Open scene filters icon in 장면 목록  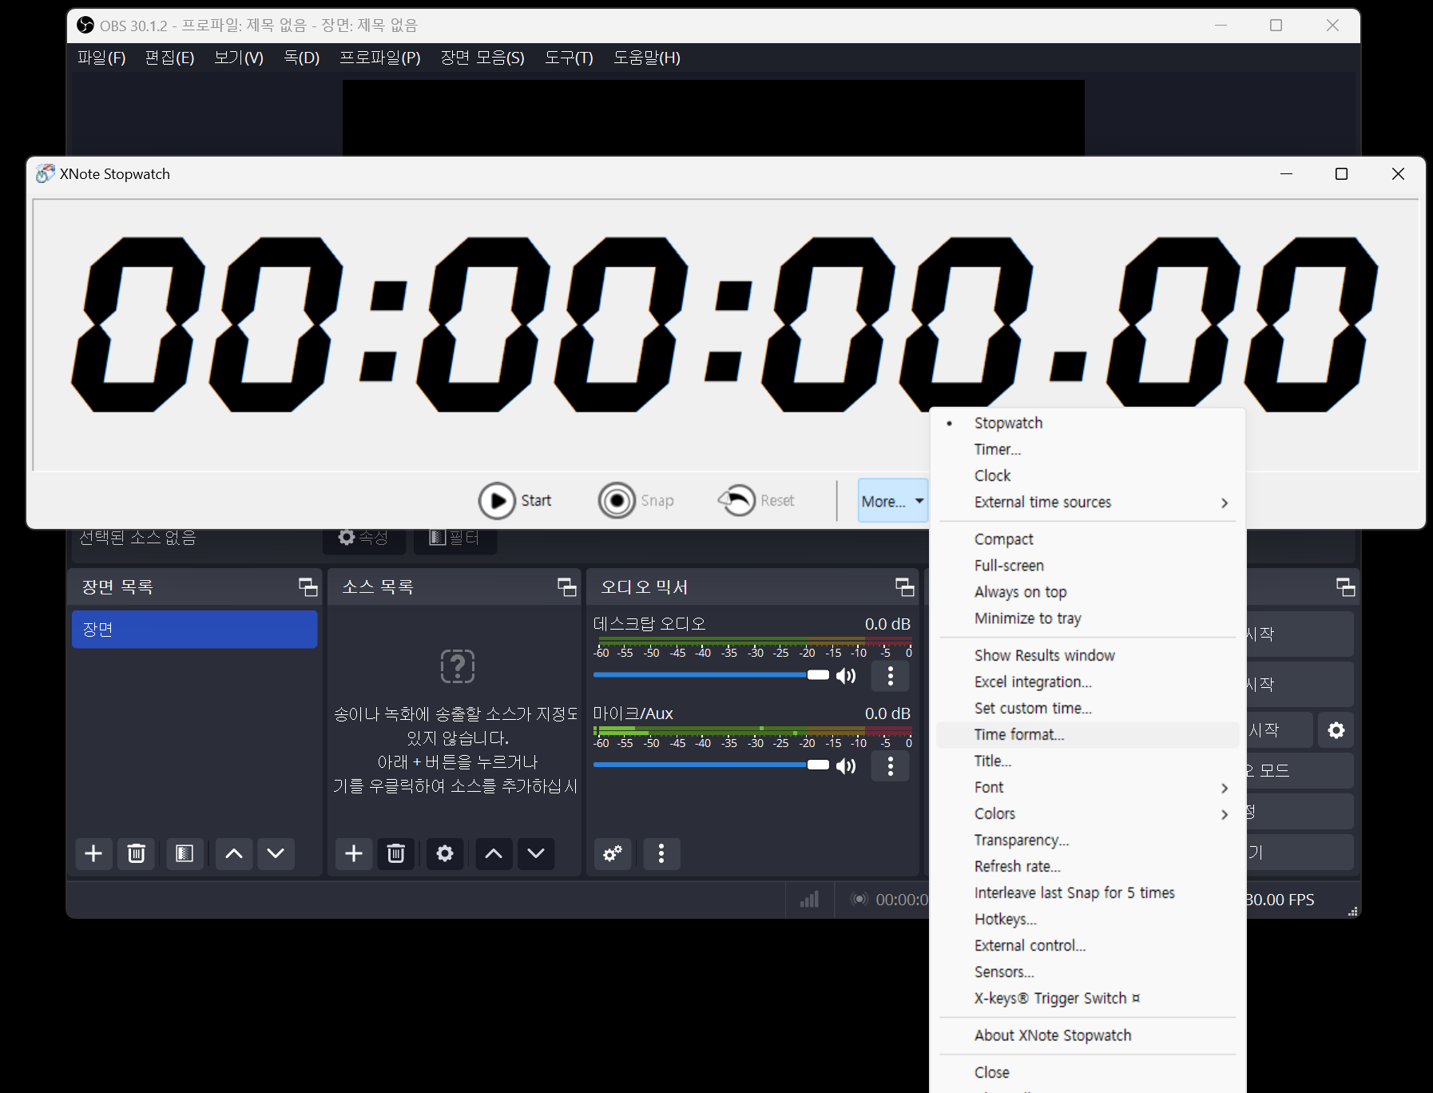coord(185,854)
